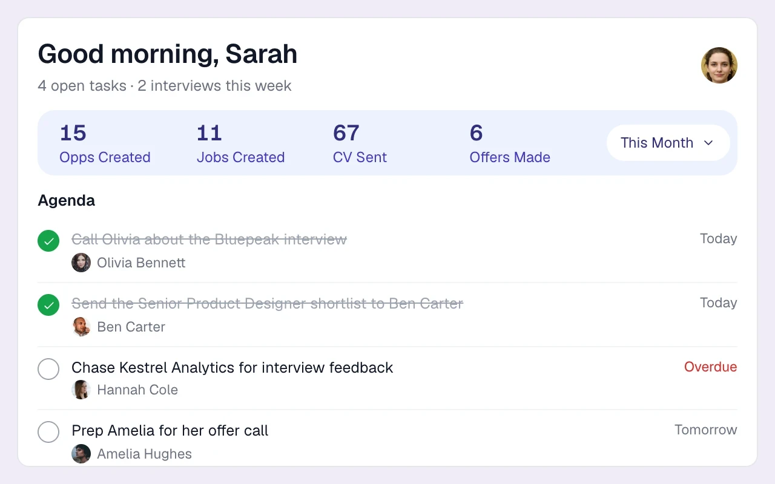Screen dimensions: 775x484
Task: Open the Opps Created stat
Action: [105, 143]
